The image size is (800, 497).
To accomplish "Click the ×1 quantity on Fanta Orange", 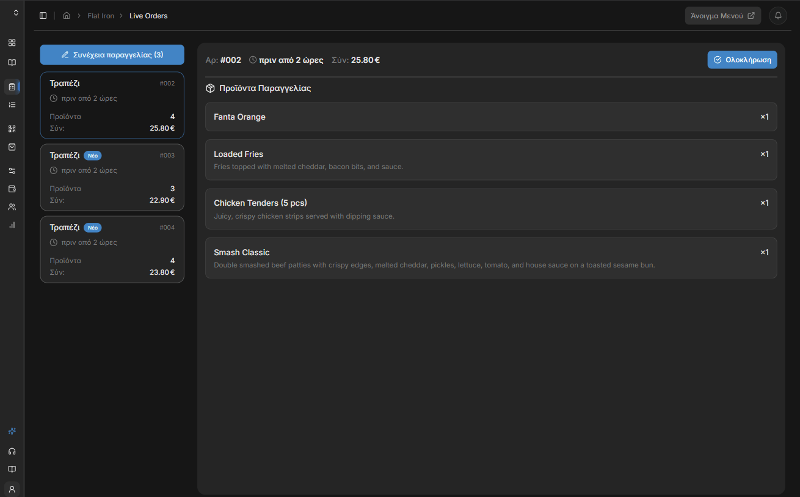I will point(765,117).
